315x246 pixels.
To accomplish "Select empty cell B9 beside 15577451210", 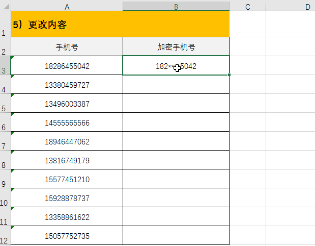I will coord(176,179).
